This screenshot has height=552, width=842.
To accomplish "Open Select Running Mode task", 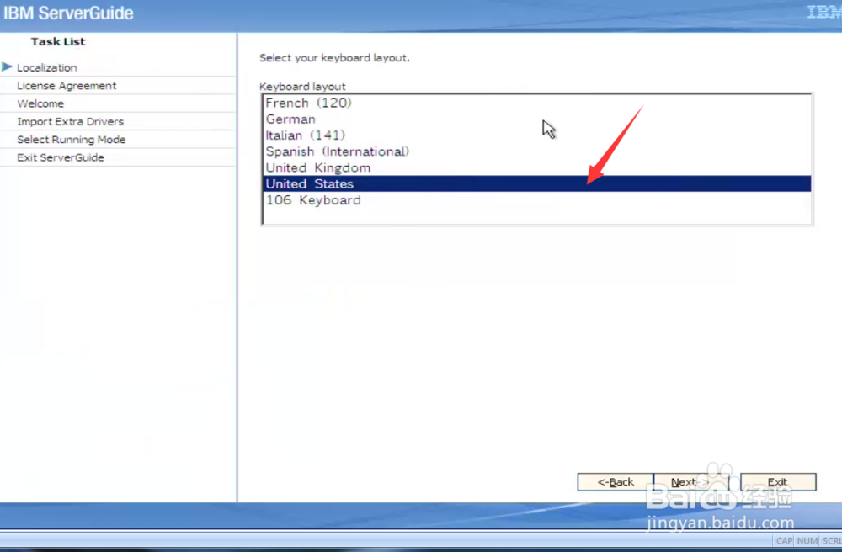I will pos(72,140).
